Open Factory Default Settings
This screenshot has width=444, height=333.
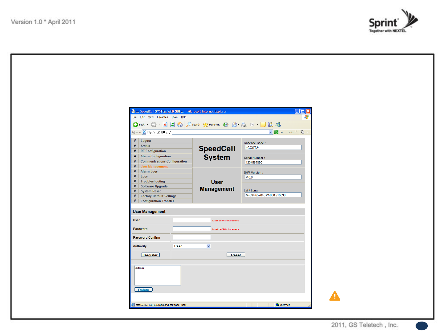158,196
